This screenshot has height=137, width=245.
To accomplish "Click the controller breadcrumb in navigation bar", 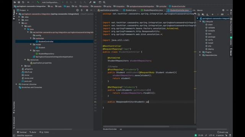I will tap(162, 6).
